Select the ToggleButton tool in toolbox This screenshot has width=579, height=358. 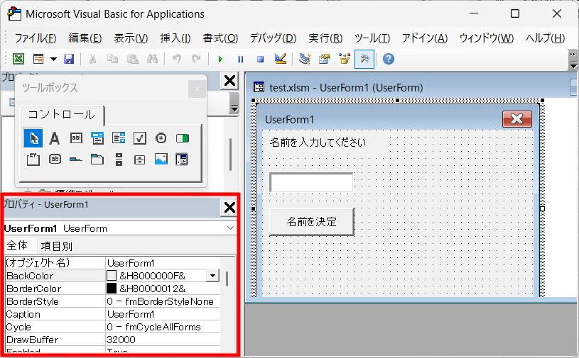click(183, 138)
